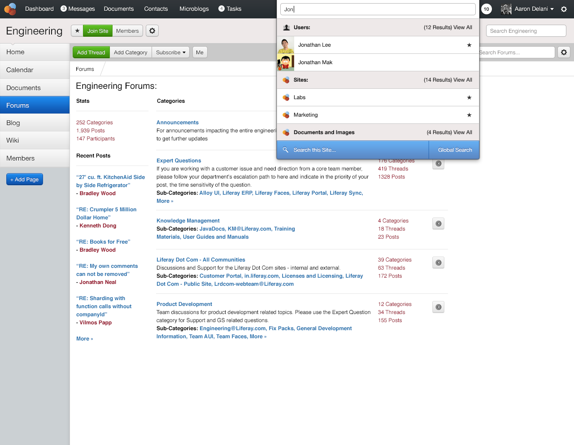Open the sidebar Documents page
Screen dimensions: 574x445
pyautogui.click(x=35, y=88)
